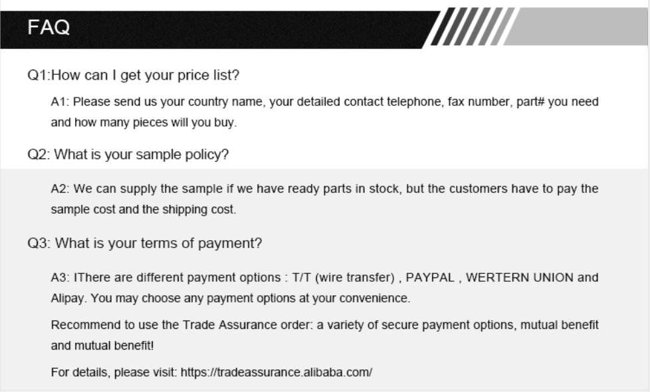
Task: Open the tradeassurance.alibaba.com link
Action: [x=276, y=372]
